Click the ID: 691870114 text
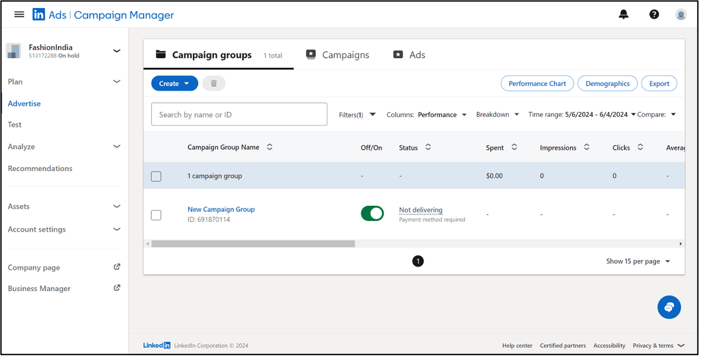The width and height of the screenshot is (701, 357). [209, 220]
